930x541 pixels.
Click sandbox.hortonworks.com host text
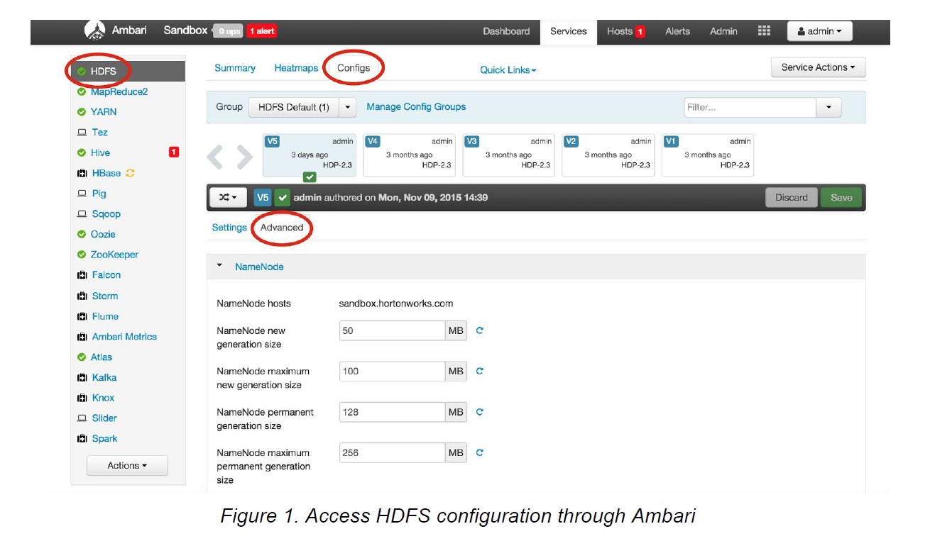[396, 303]
